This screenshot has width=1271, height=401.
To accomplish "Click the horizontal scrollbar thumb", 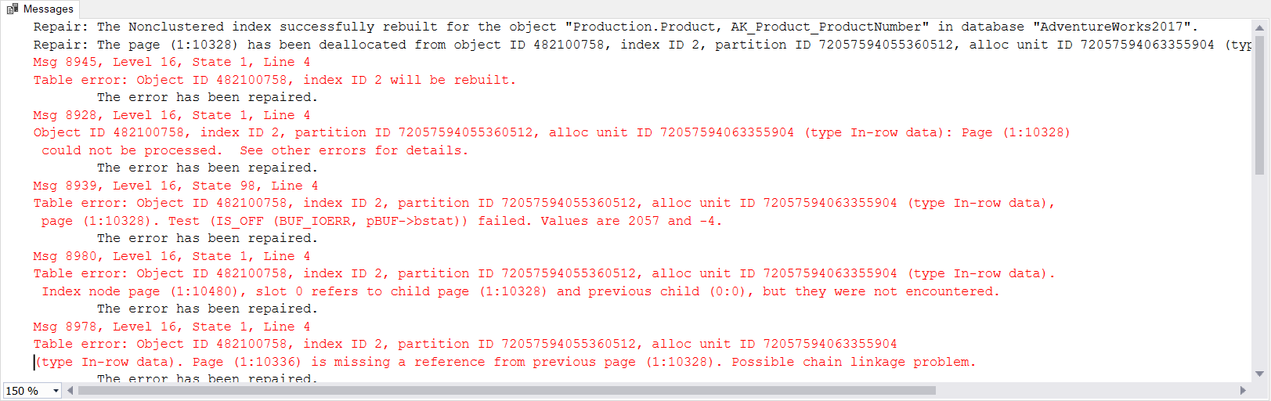I will (x=501, y=390).
